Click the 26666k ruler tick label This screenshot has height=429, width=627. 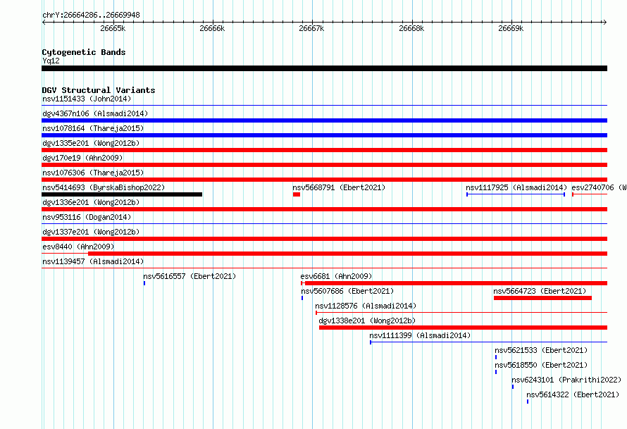point(212,28)
